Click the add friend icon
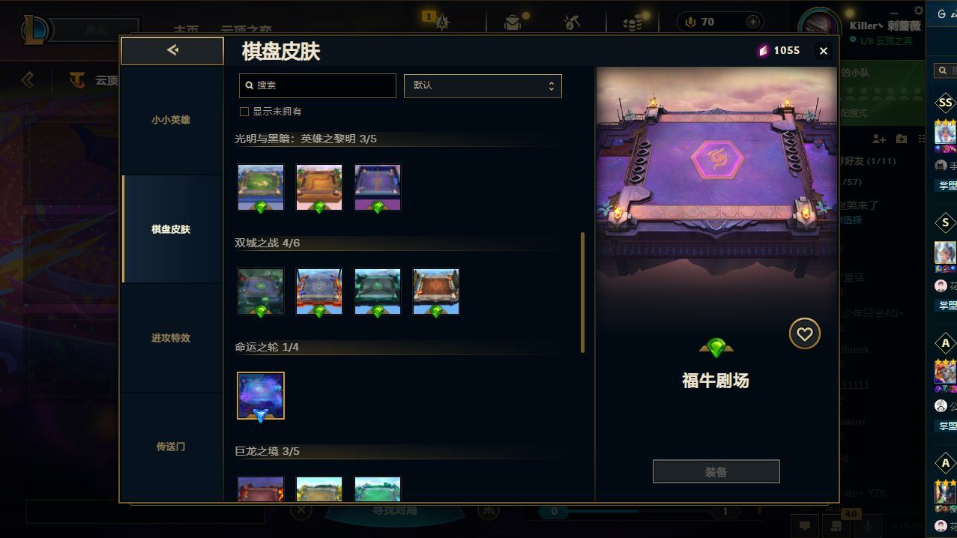Image resolution: width=957 pixels, height=538 pixels. point(879,139)
